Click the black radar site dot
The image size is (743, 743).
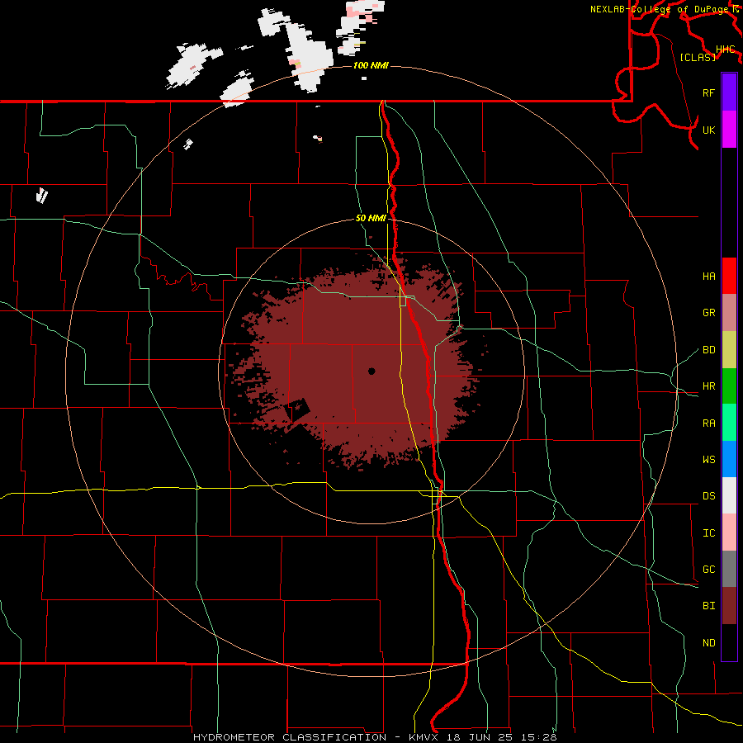tap(371, 371)
